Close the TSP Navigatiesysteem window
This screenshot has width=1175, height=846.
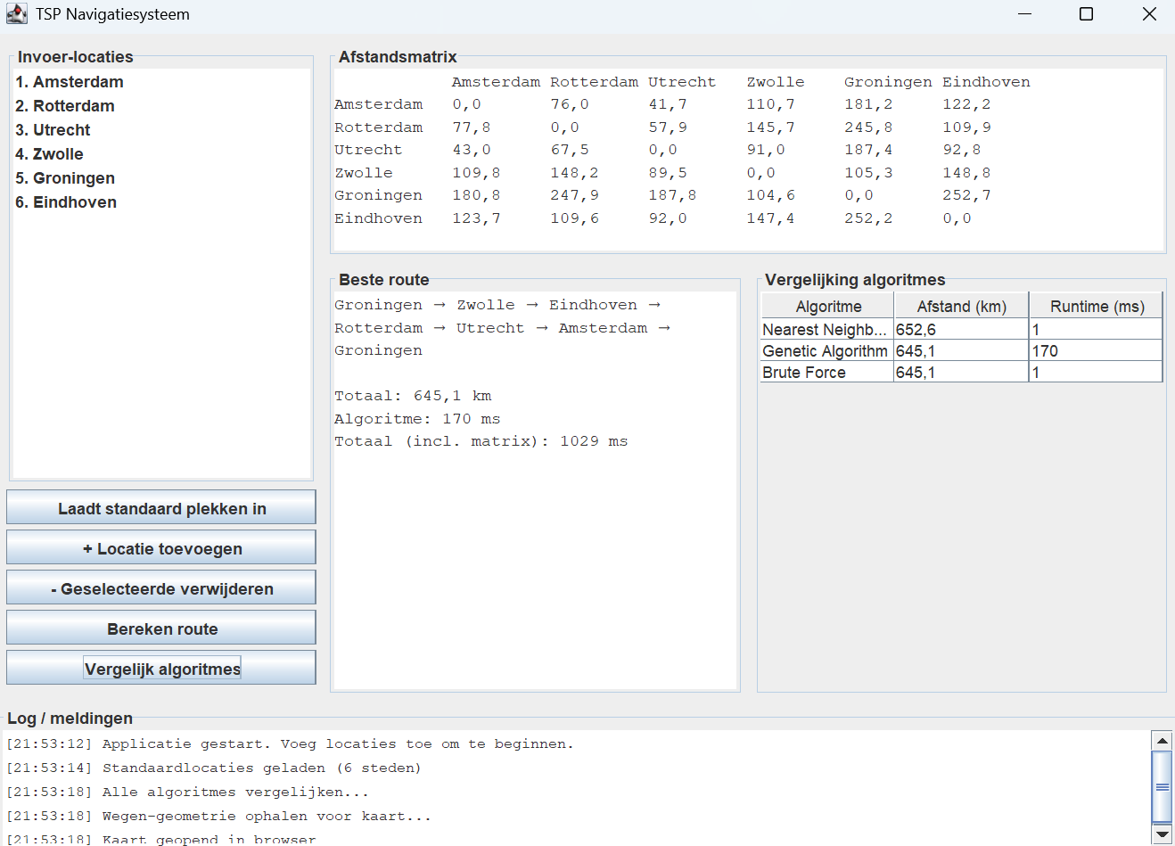(x=1149, y=14)
